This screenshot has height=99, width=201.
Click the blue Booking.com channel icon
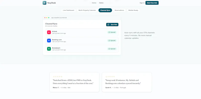click(x=49, y=41)
